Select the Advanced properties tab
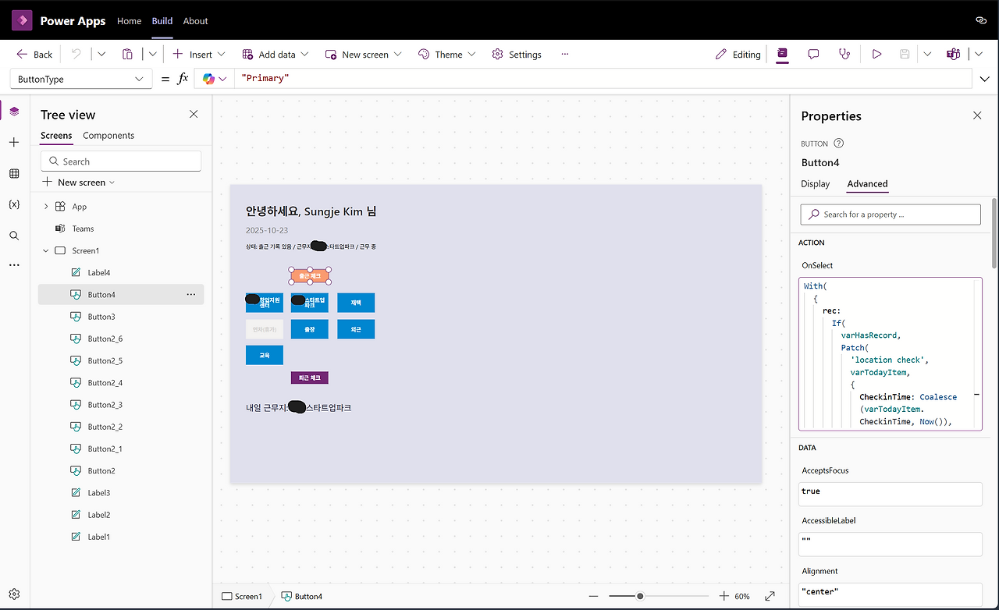 tap(867, 184)
